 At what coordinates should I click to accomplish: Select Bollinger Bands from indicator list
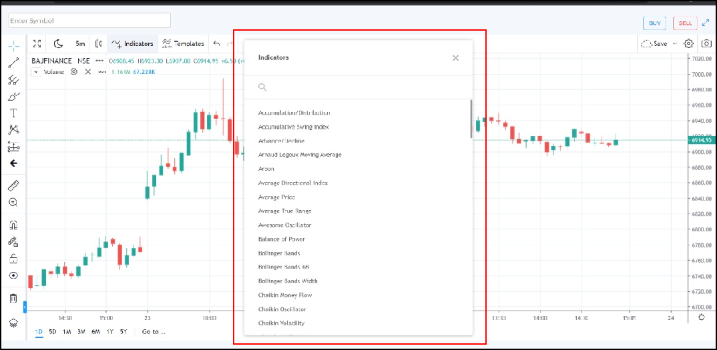279,253
